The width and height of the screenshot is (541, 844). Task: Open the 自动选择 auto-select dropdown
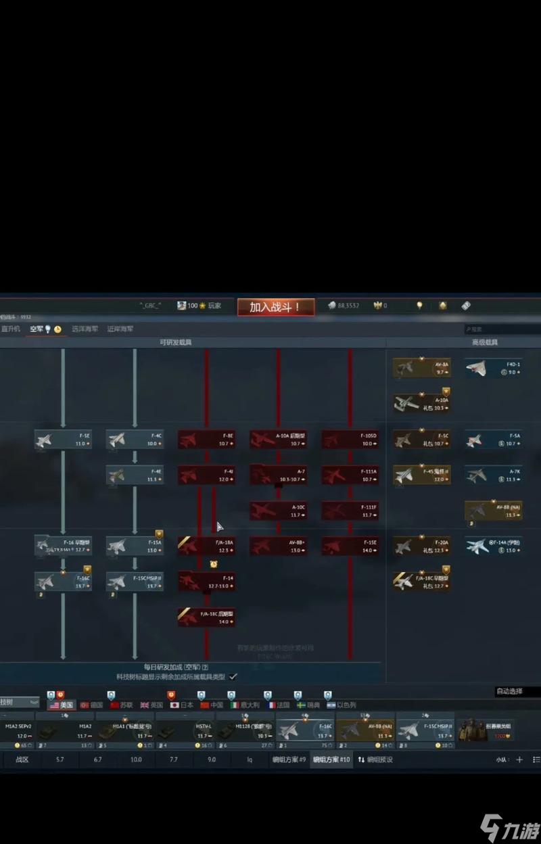(x=517, y=692)
